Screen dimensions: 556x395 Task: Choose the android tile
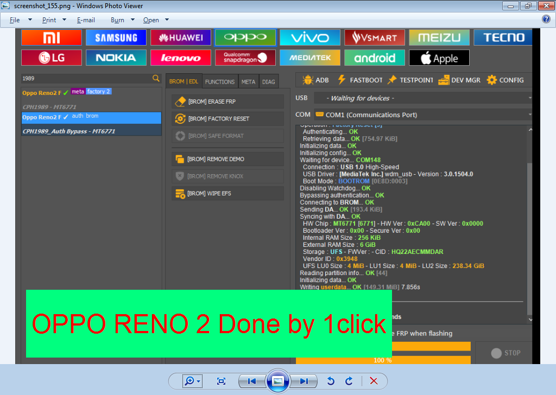375,58
